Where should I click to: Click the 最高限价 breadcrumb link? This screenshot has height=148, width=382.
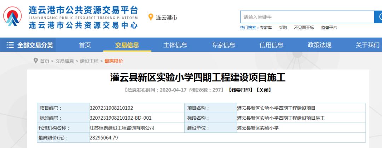(114, 61)
